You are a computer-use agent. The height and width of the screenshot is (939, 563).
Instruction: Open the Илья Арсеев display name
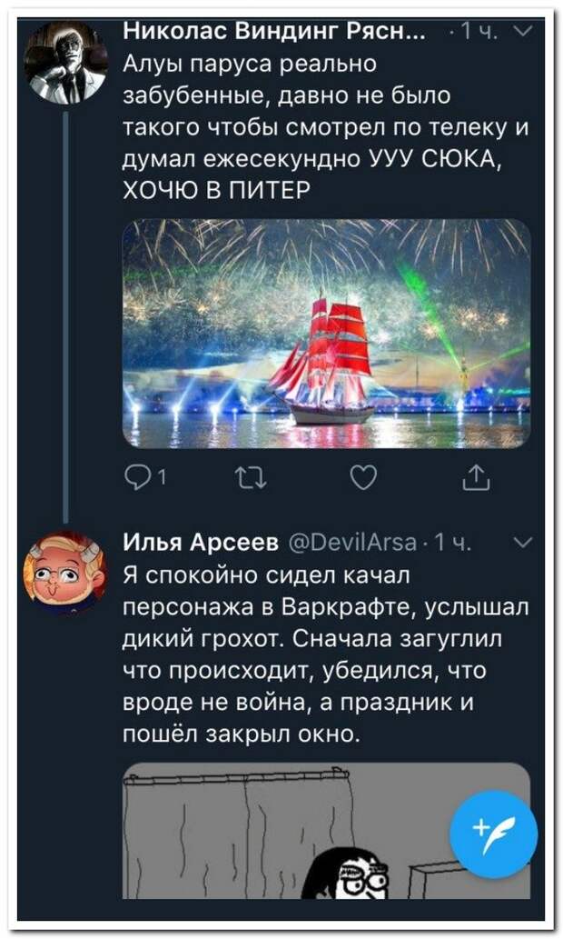click(201, 542)
